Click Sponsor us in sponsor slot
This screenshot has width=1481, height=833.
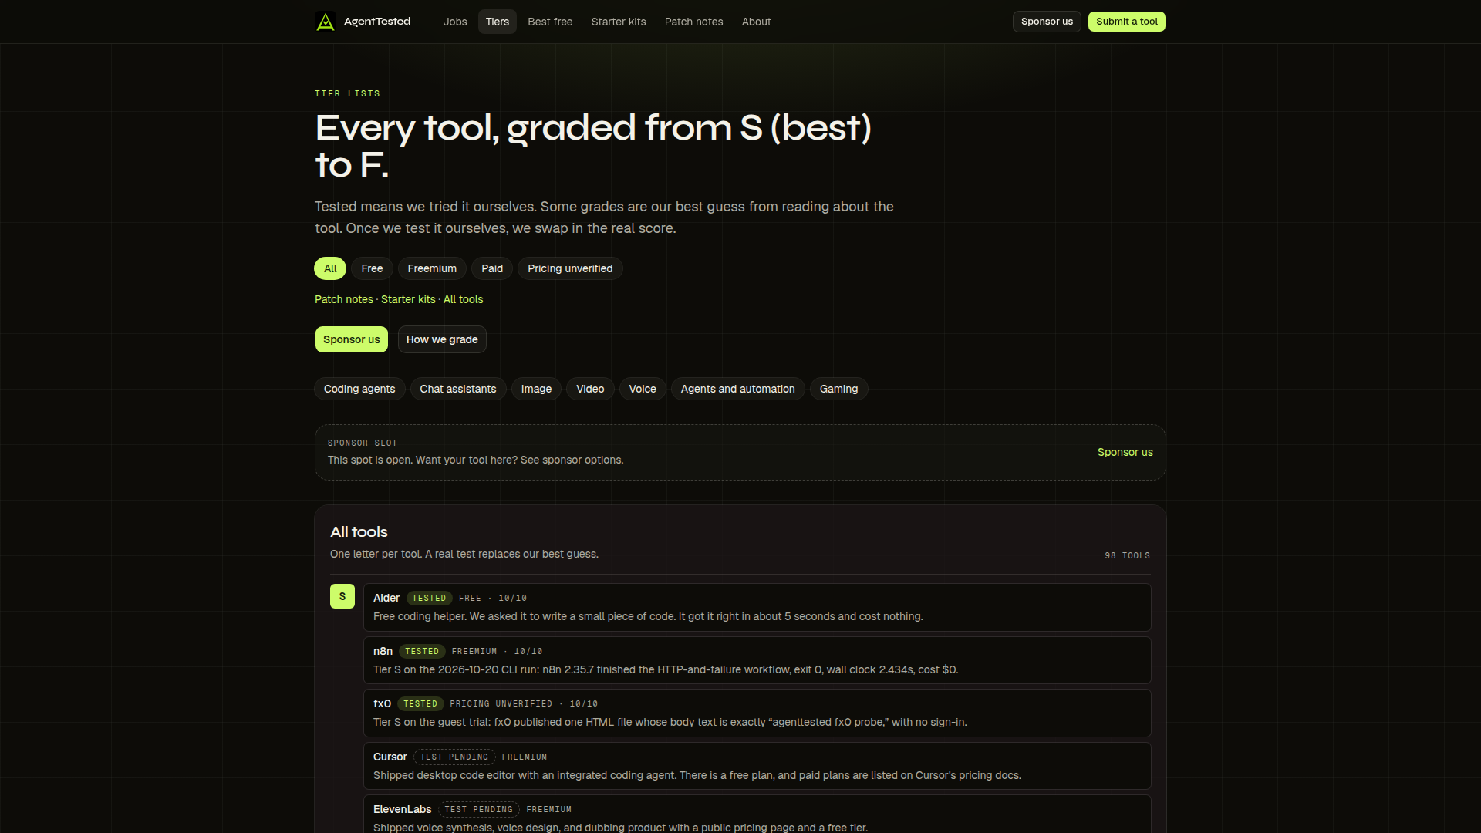(1125, 452)
